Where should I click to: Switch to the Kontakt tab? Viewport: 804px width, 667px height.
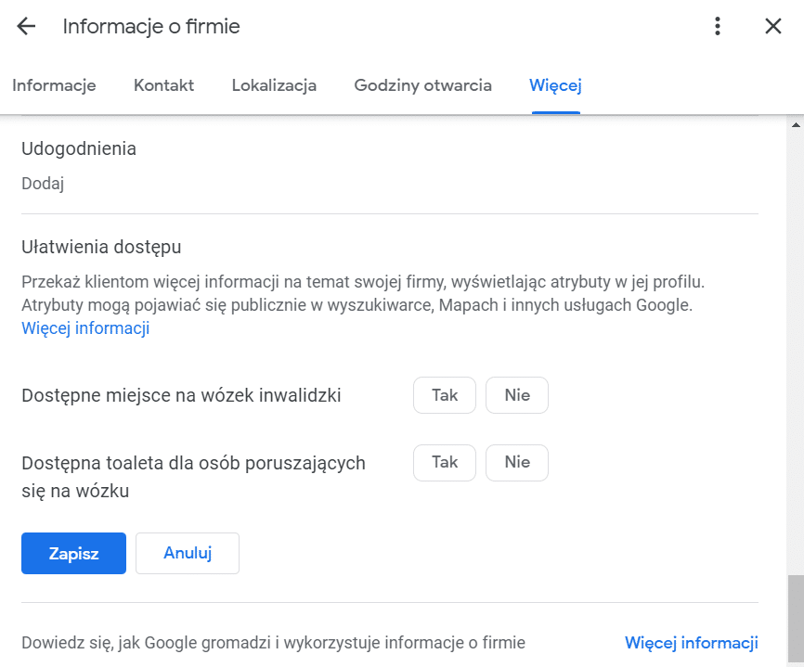[x=163, y=85]
